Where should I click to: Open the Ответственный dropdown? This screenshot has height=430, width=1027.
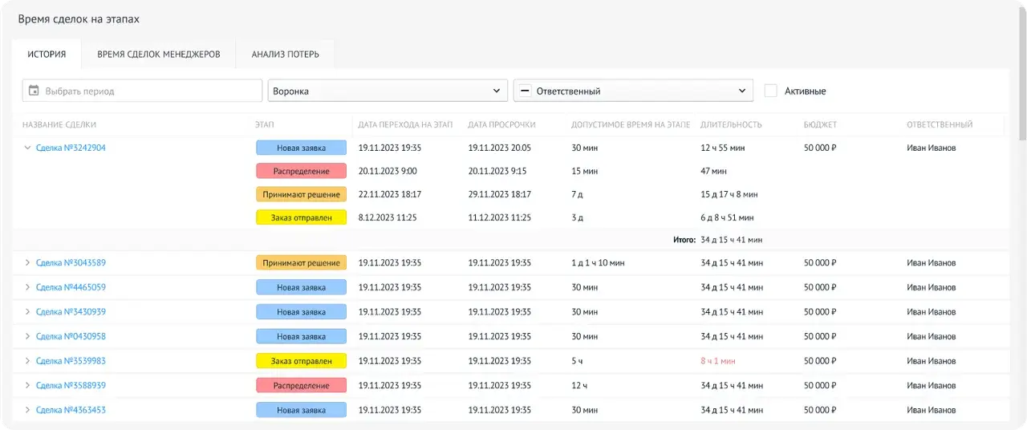(x=633, y=91)
